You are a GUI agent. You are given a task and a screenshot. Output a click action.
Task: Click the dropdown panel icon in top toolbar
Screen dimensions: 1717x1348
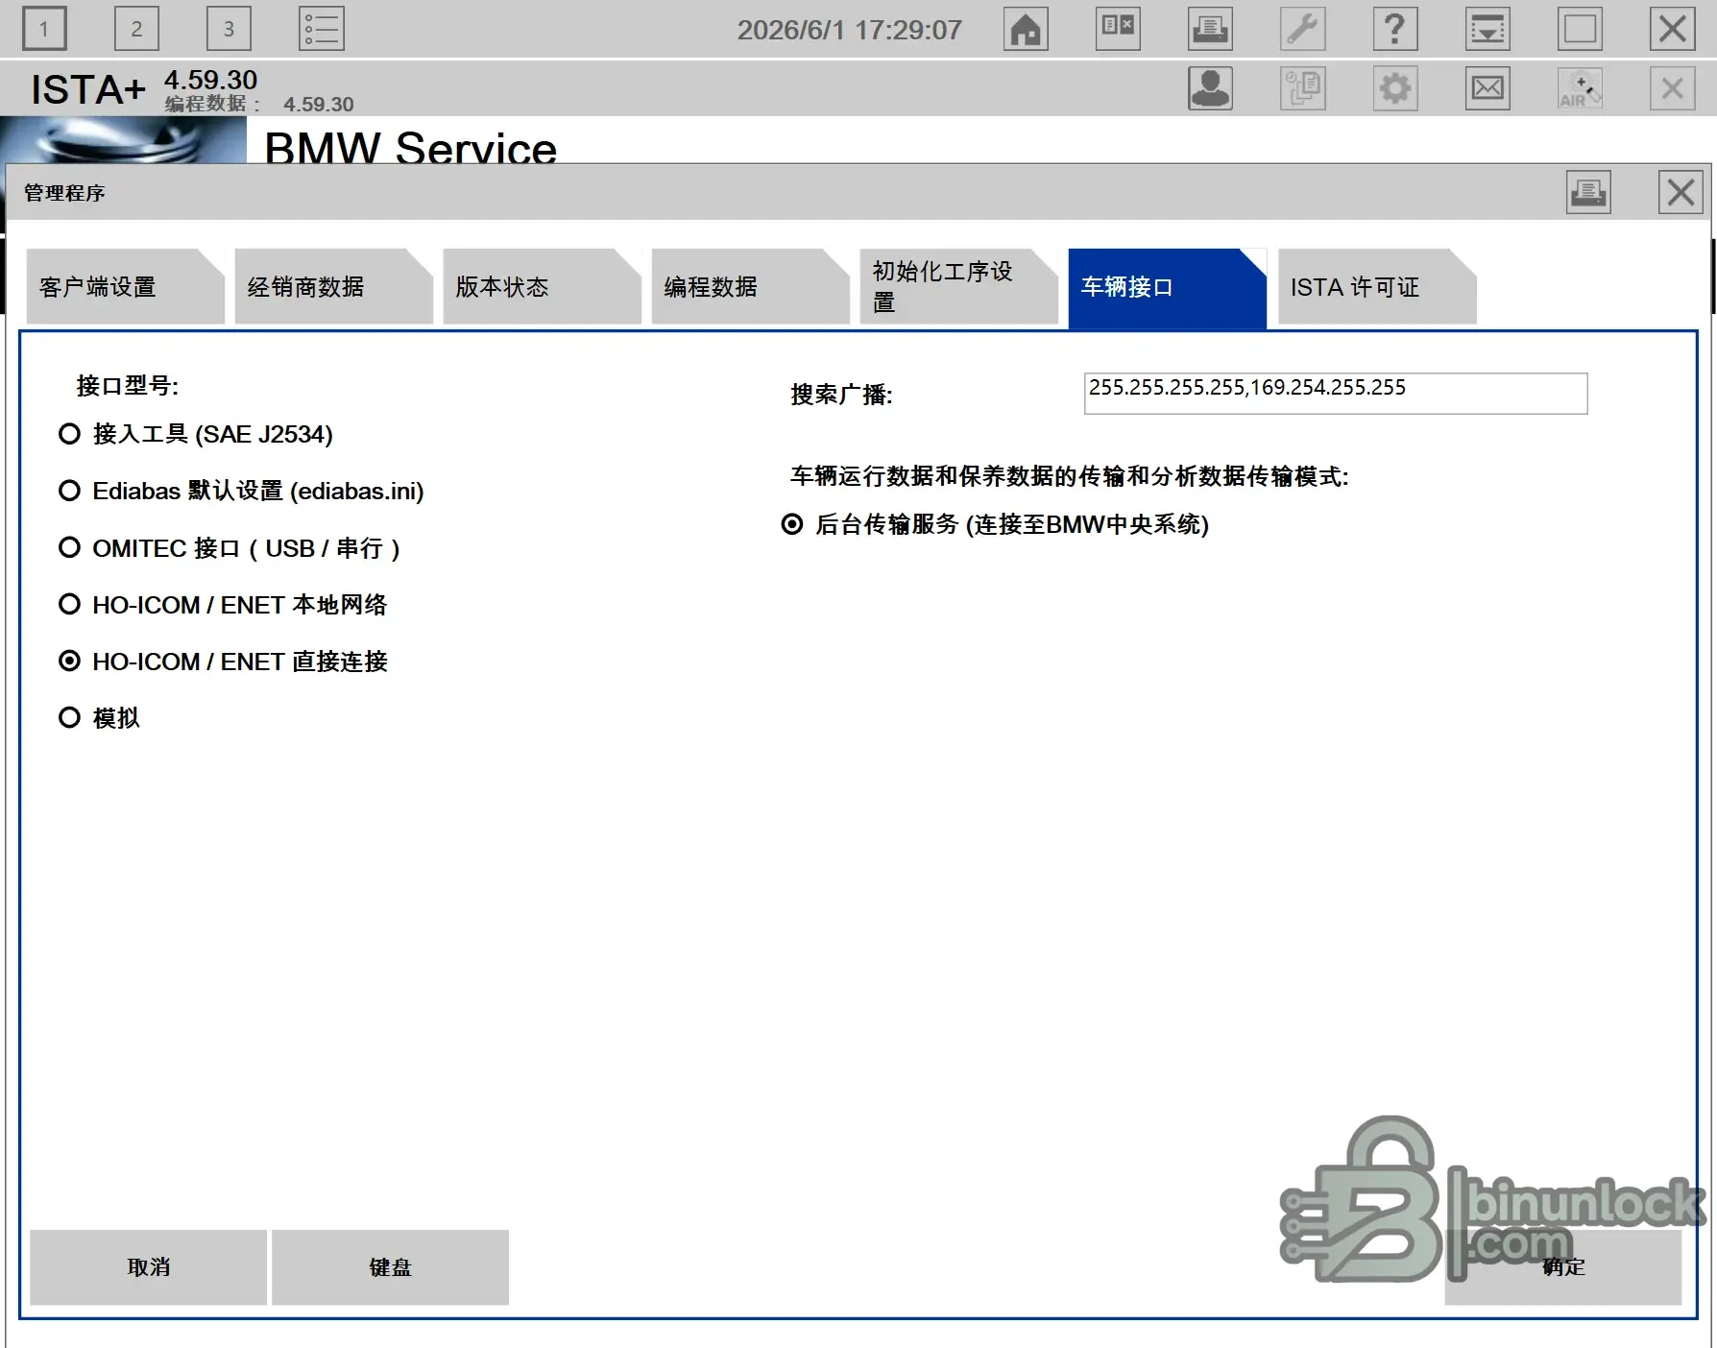(x=1487, y=29)
